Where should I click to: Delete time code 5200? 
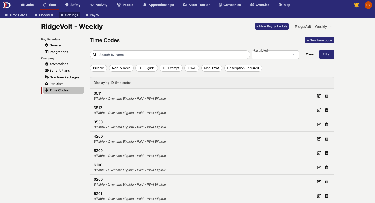[x=326, y=153]
